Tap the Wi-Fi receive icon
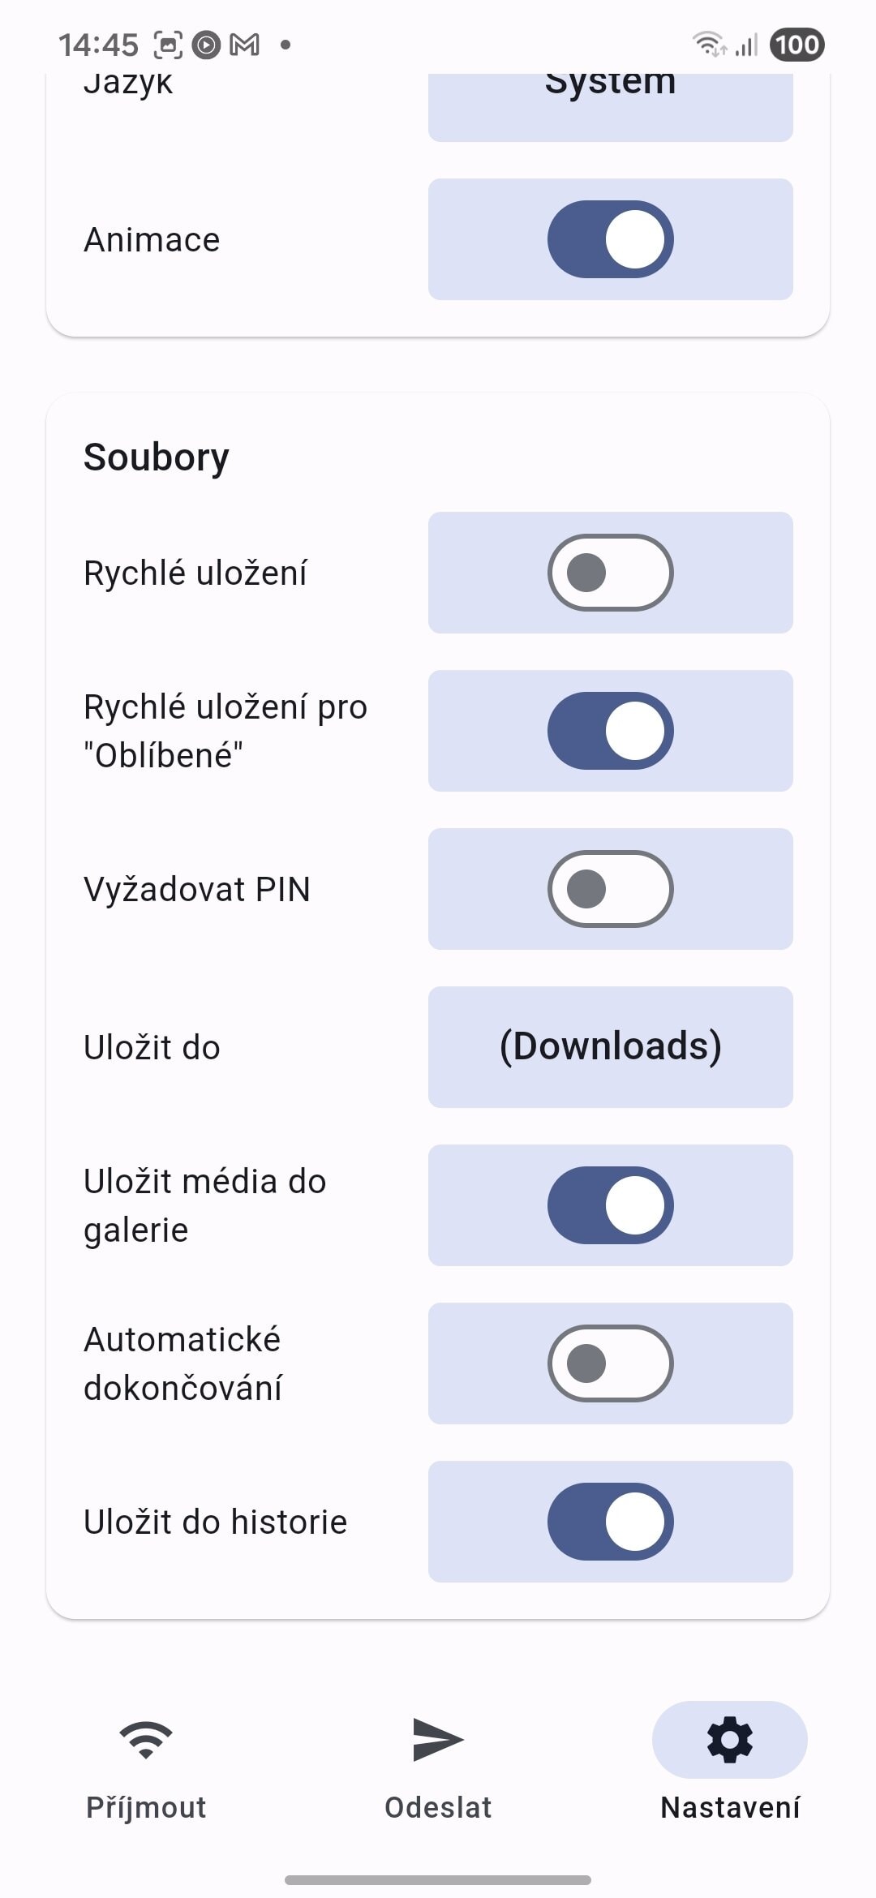The width and height of the screenshot is (876, 1898). pyautogui.click(x=146, y=1739)
